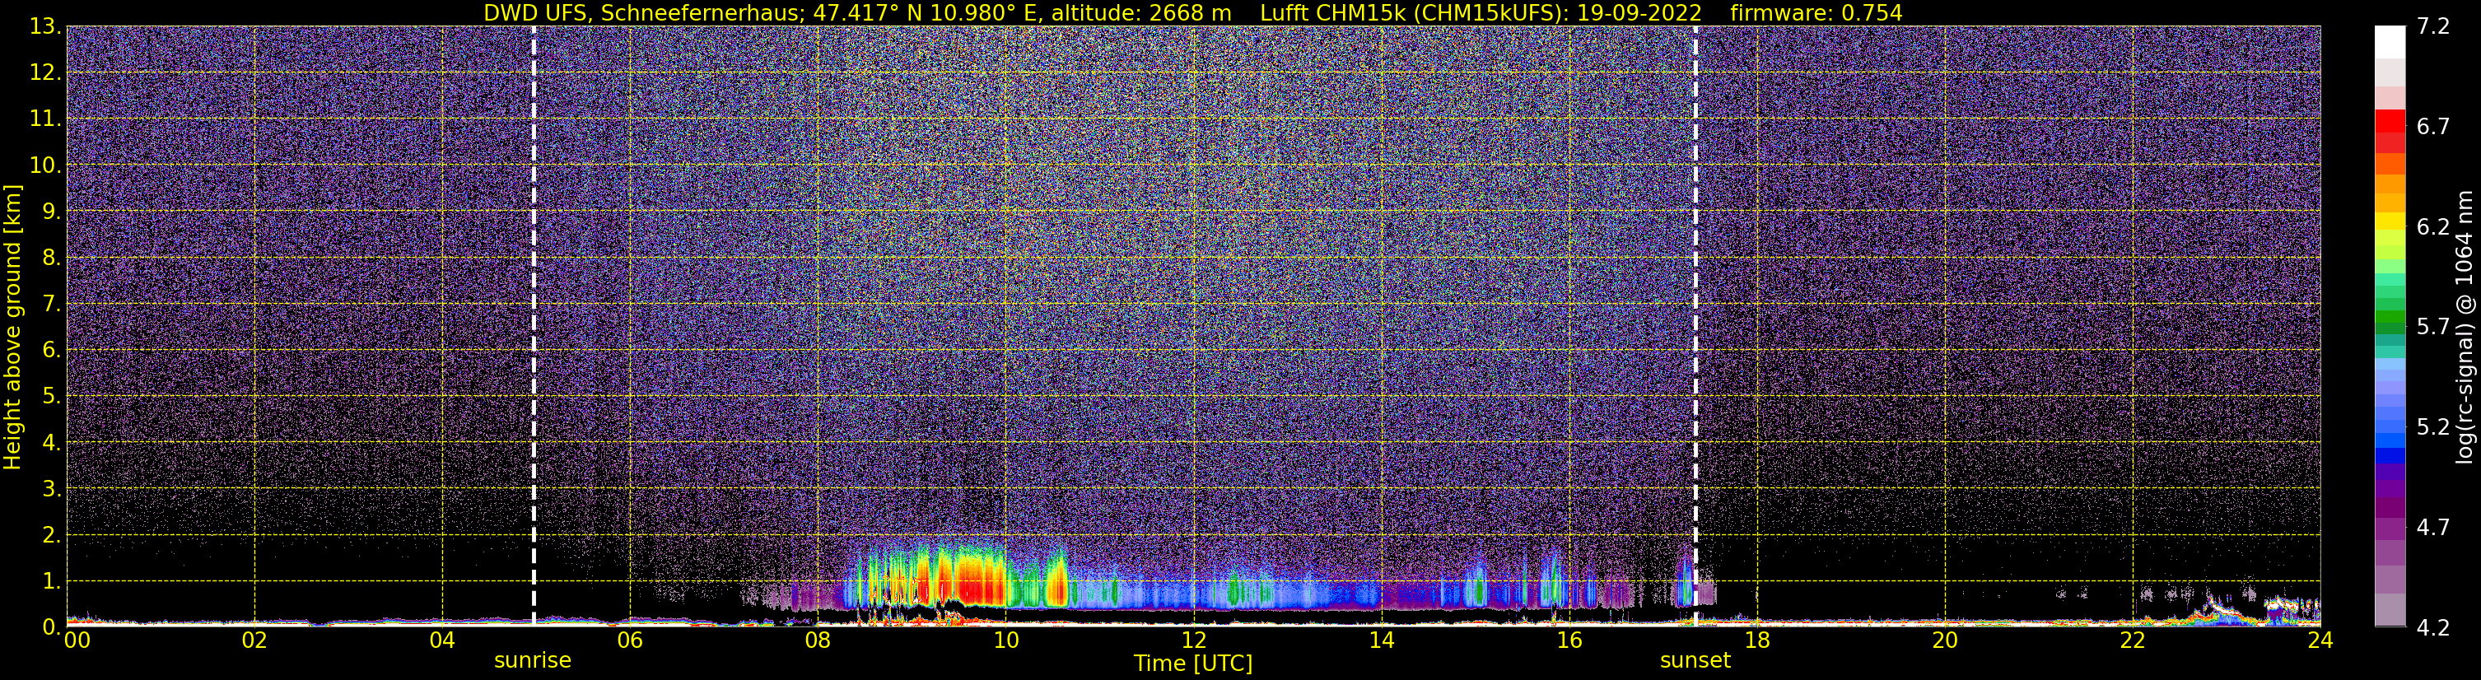Click the y-axis tick label '6.'
Image resolution: width=2481 pixels, height=680 pixels.
52,351
